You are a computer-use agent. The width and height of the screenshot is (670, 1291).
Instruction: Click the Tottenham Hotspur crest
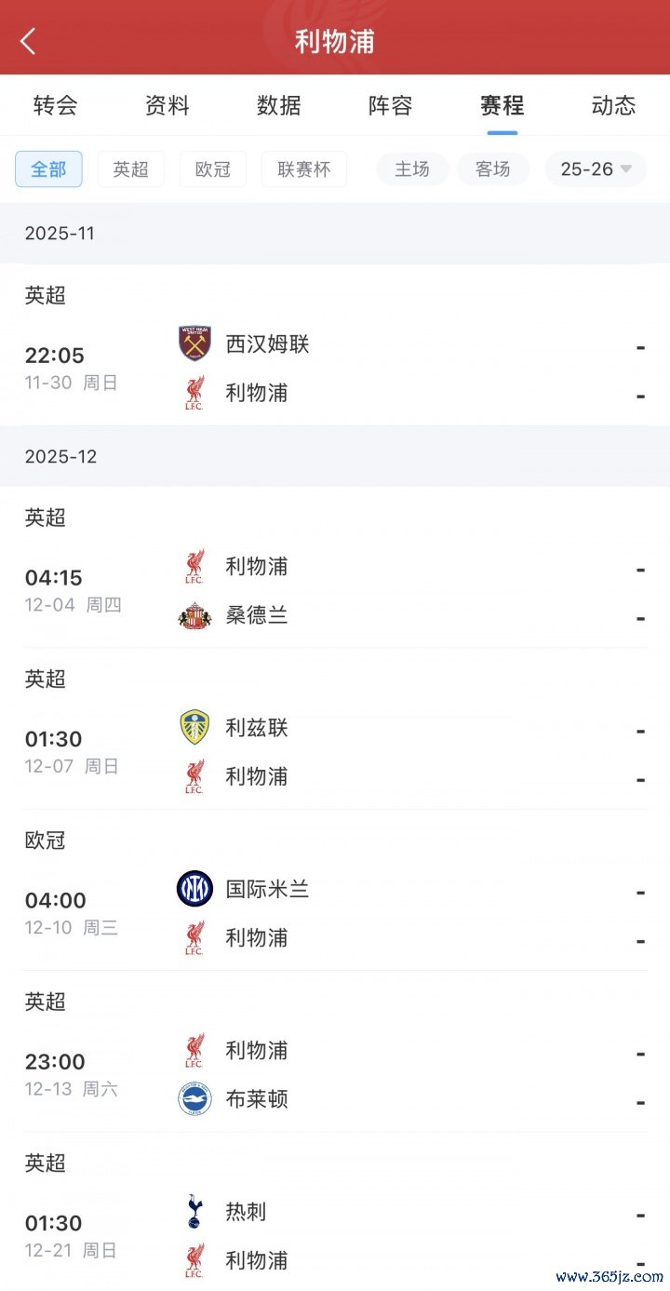click(194, 1211)
